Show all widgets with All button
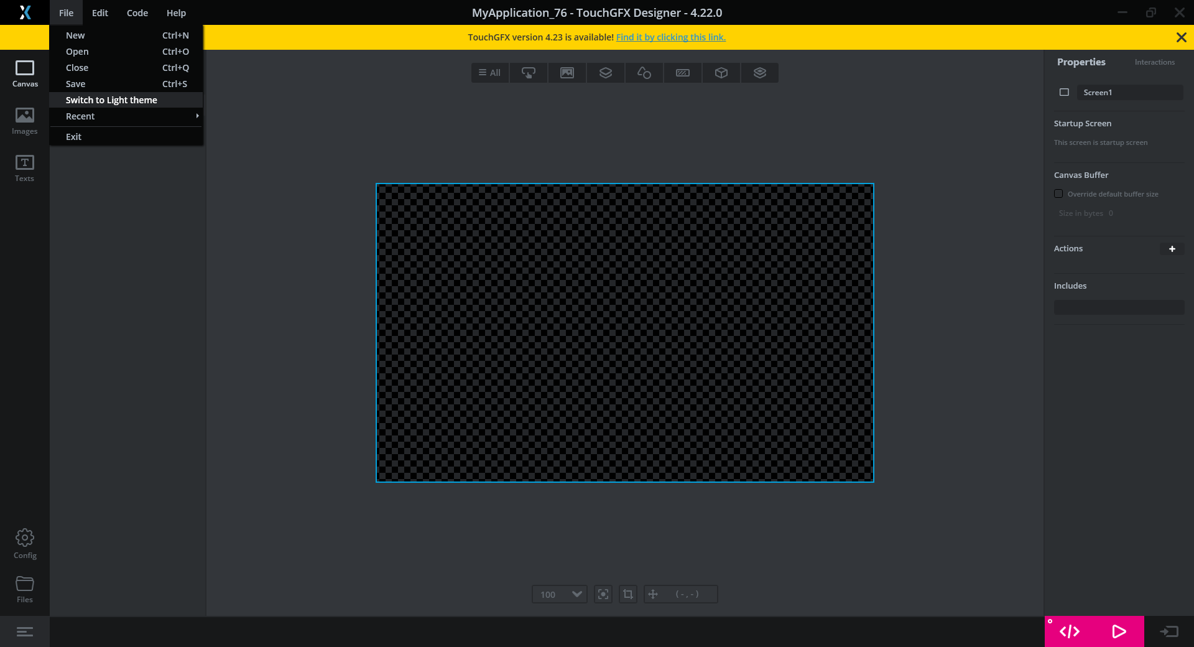 [x=490, y=73]
